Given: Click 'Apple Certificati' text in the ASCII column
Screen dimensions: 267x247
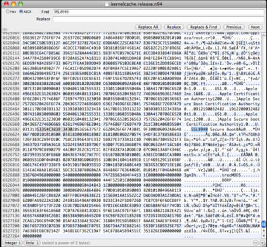Looking at the screenshot, I should coord(240,94).
